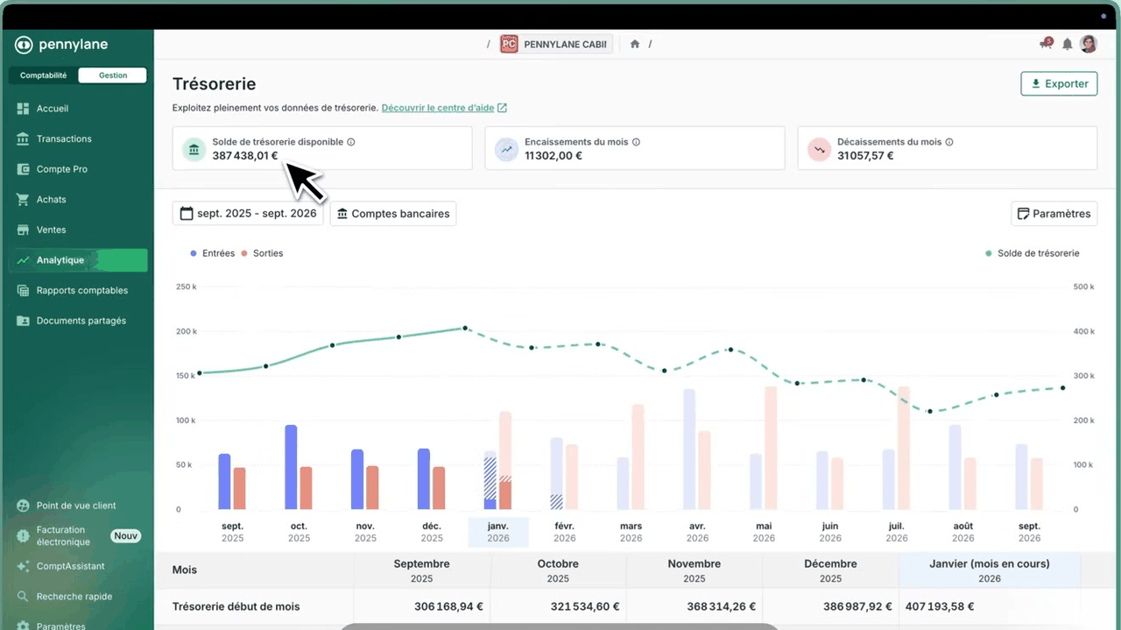The height and width of the screenshot is (630, 1121).
Task: Click info icon next to Décaissements du mois
Action: coord(949,142)
